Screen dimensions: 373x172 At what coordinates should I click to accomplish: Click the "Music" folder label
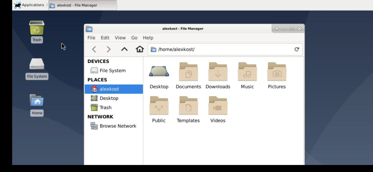247,87
